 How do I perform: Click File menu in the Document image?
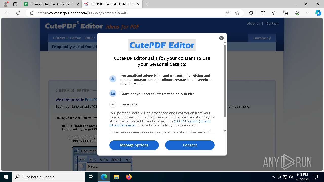(x=82, y=160)
